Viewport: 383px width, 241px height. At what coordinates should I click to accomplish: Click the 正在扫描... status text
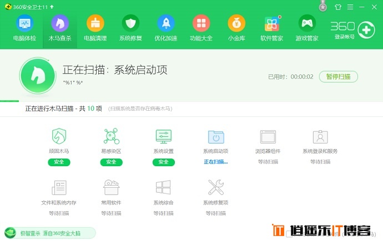(x=216, y=162)
